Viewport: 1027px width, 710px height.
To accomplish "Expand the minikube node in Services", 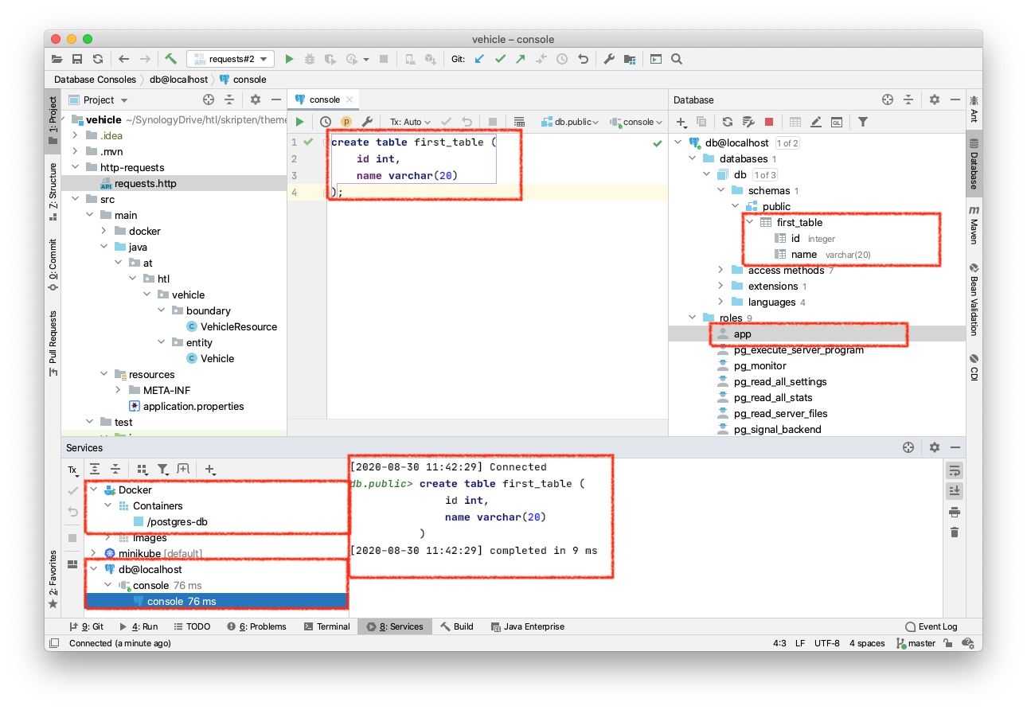I will (95, 553).
